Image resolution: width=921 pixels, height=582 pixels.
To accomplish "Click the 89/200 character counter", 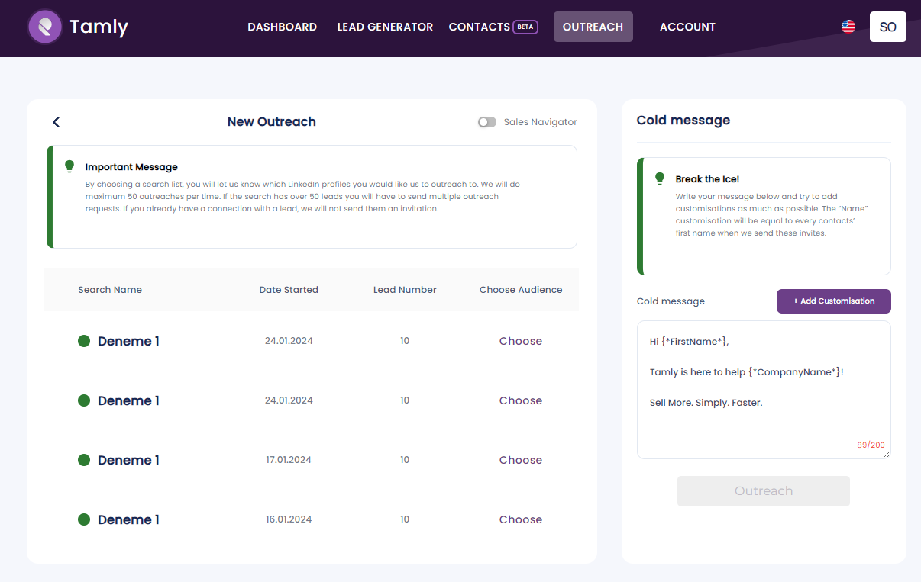I will (x=871, y=445).
